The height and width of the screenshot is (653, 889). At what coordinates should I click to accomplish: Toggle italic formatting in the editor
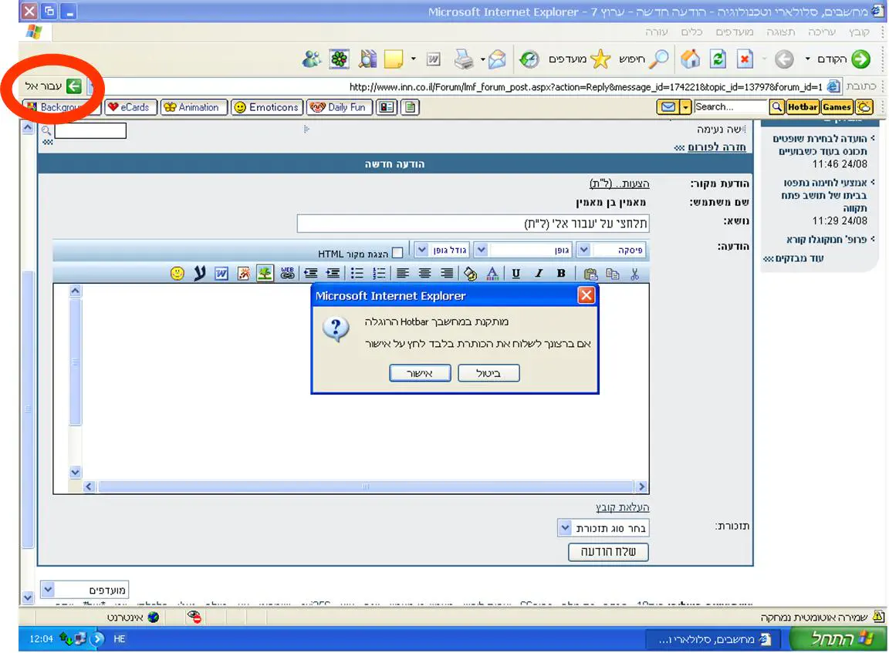coord(539,273)
